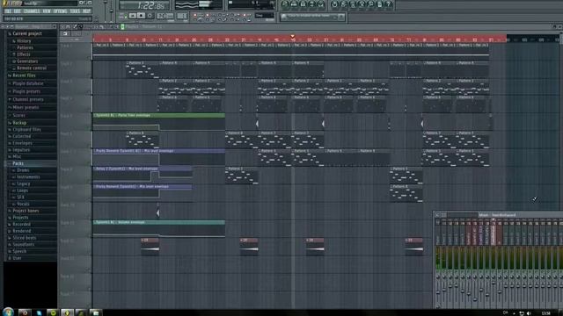Select the Vocals folder in browser

coord(24,204)
